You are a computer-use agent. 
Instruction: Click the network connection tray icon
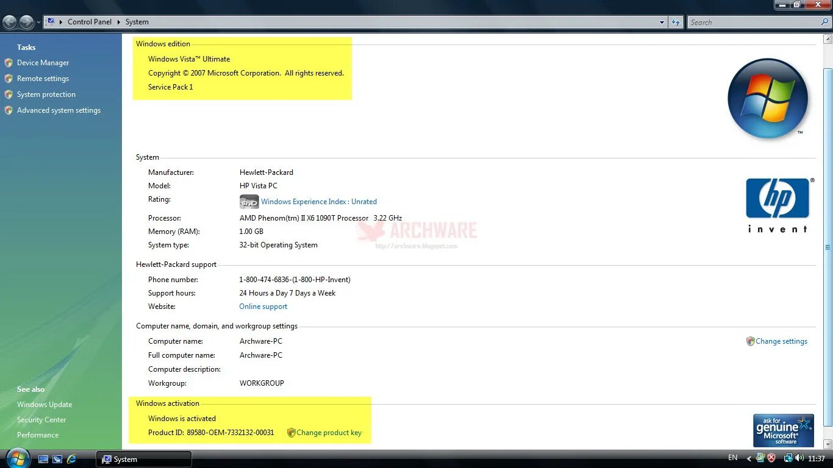(x=788, y=458)
